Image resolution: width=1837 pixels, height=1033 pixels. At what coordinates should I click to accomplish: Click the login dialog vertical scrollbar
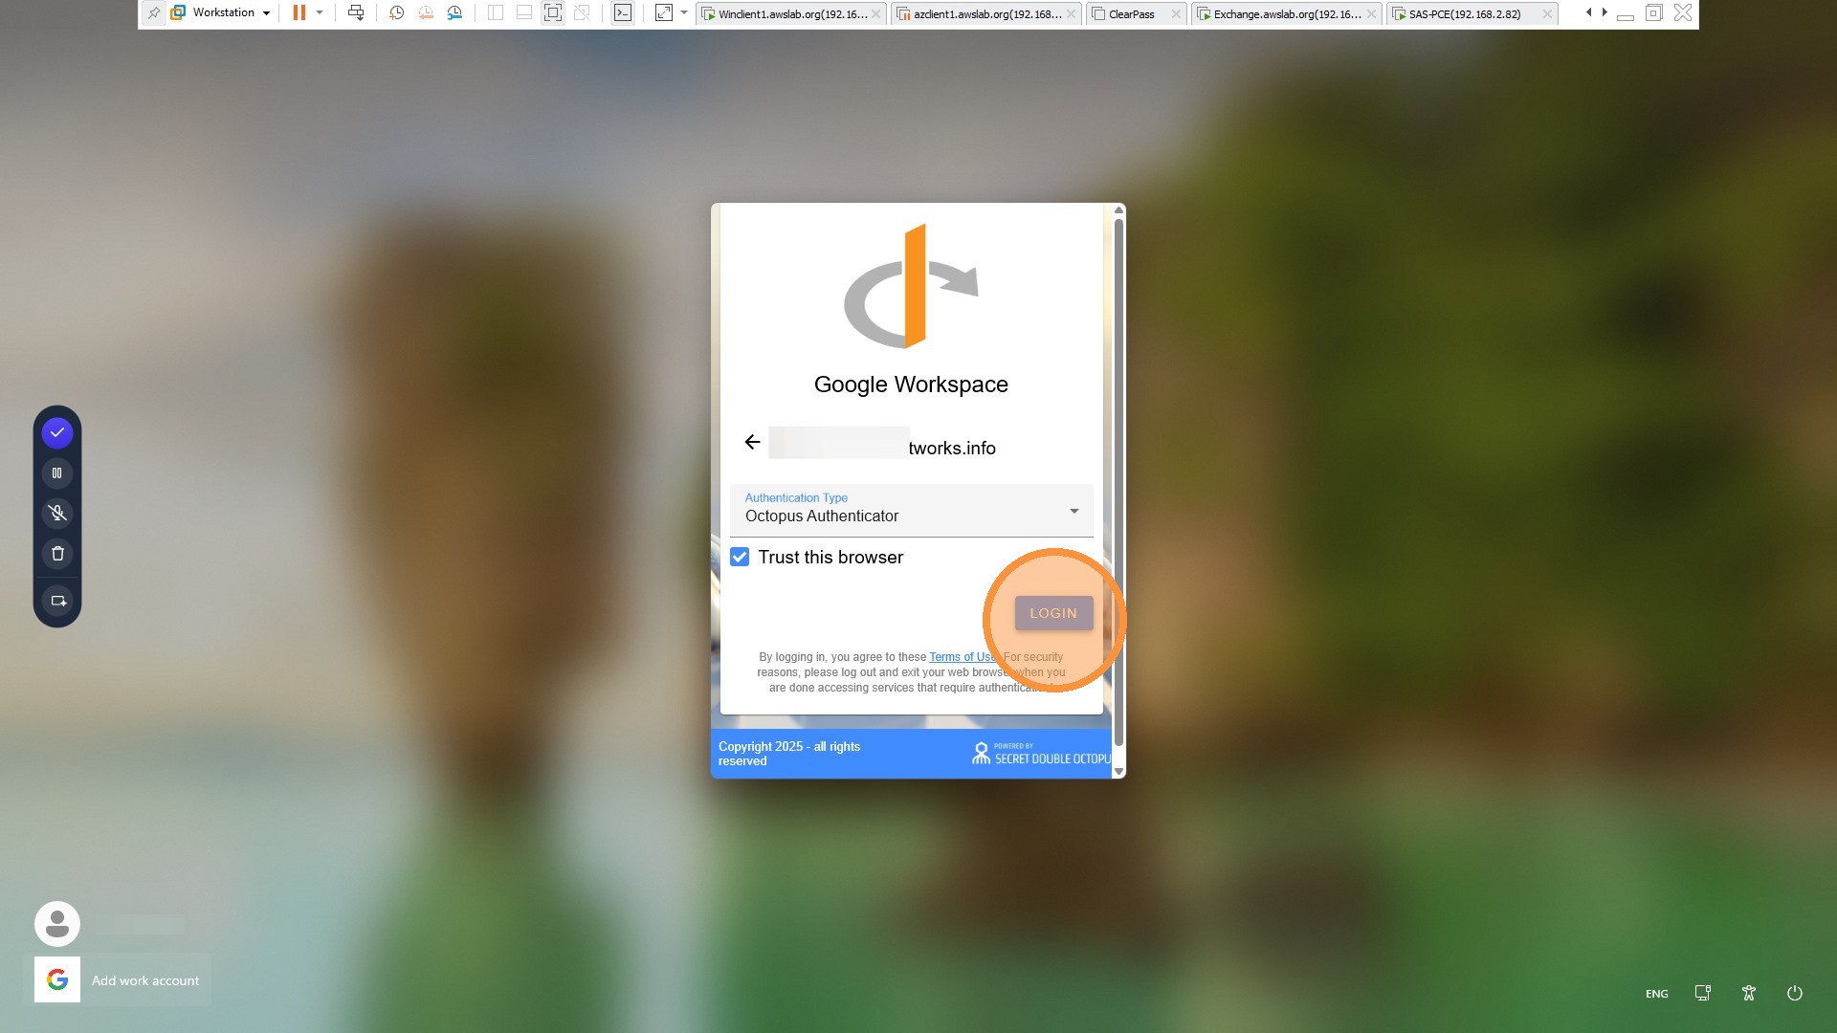pyautogui.click(x=1118, y=483)
